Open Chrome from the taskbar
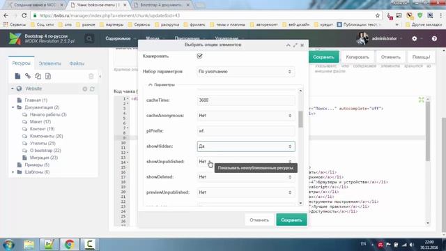 tap(70, 245)
